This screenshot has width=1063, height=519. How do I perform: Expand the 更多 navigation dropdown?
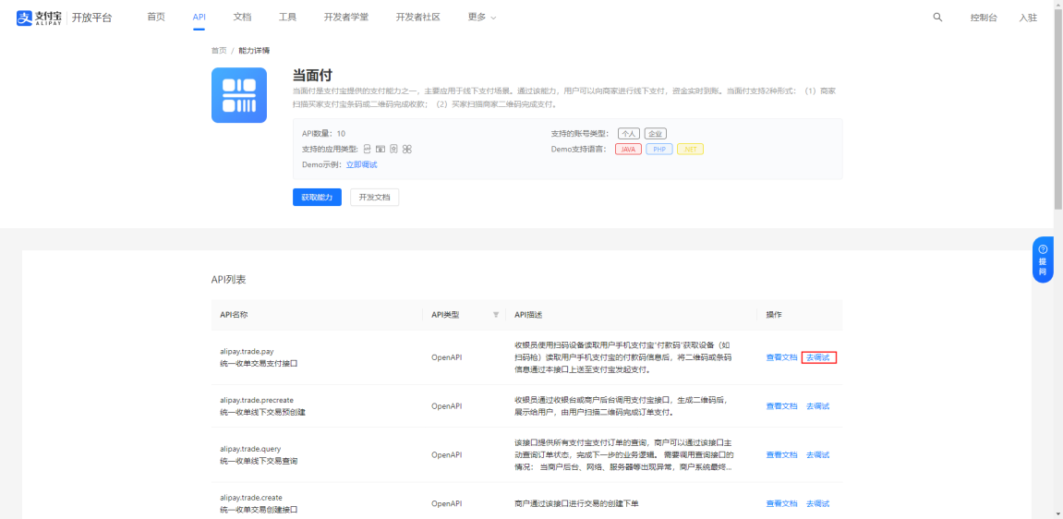(482, 18)
